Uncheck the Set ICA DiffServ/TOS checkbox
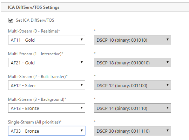 11,20
